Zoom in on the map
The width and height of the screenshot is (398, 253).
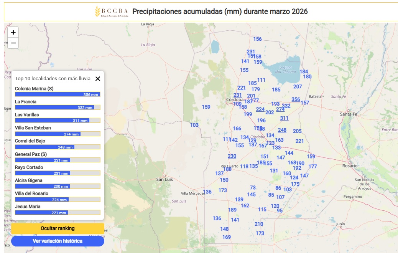tap(13, 32)
